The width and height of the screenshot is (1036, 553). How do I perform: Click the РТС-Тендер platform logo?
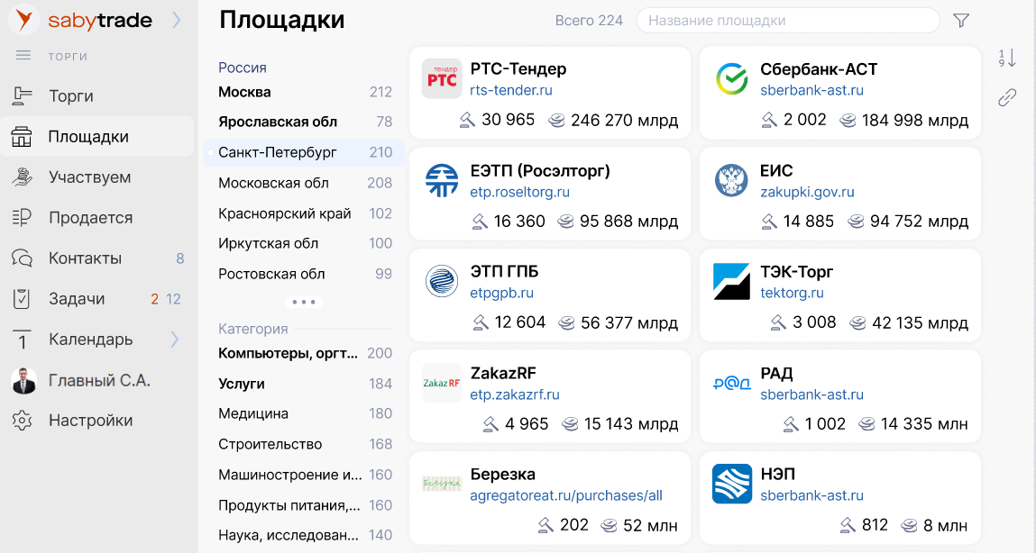(442, 79)
